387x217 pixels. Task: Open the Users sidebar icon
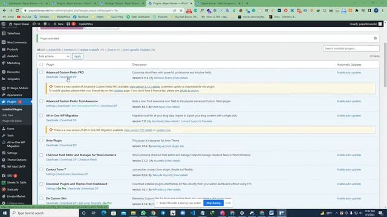pyautogui.click(x=4, y=128)
